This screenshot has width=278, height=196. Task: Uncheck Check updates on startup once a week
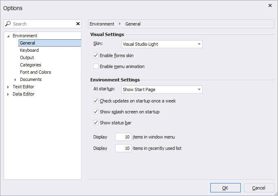[96, 101]
